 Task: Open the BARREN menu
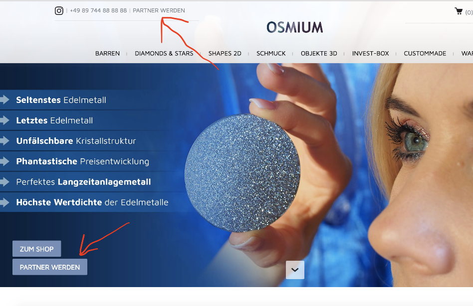pyautogui.click(x=107, y=54)
